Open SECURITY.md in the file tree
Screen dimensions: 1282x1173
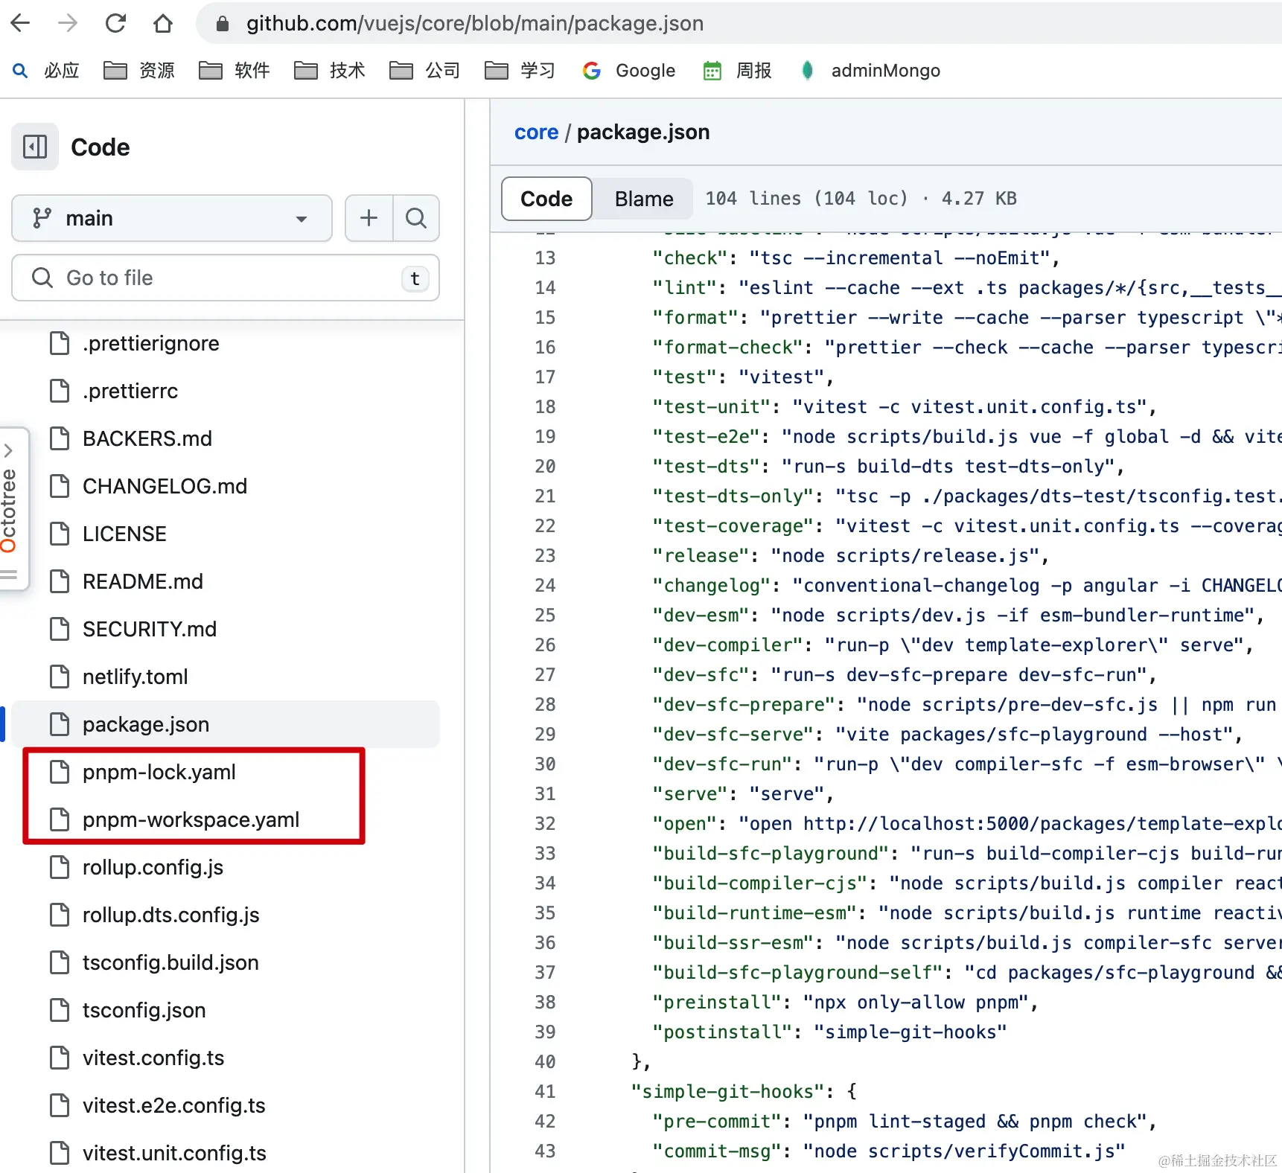click(x=150, y=629)
